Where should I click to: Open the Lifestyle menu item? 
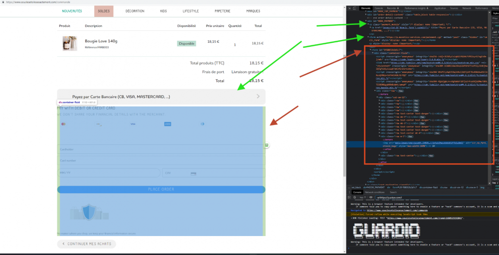[191, 11]
